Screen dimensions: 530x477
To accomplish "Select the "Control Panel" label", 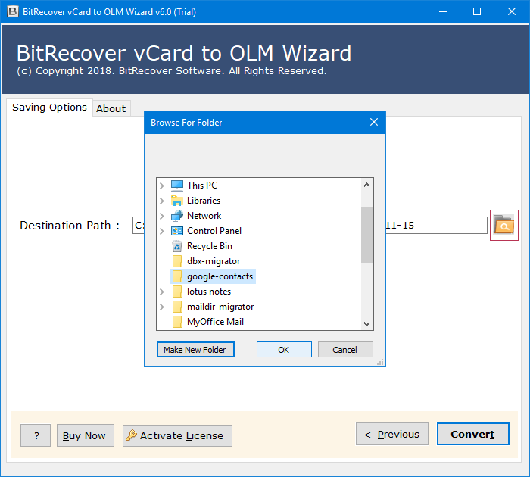I will click(x=214, y=231).
